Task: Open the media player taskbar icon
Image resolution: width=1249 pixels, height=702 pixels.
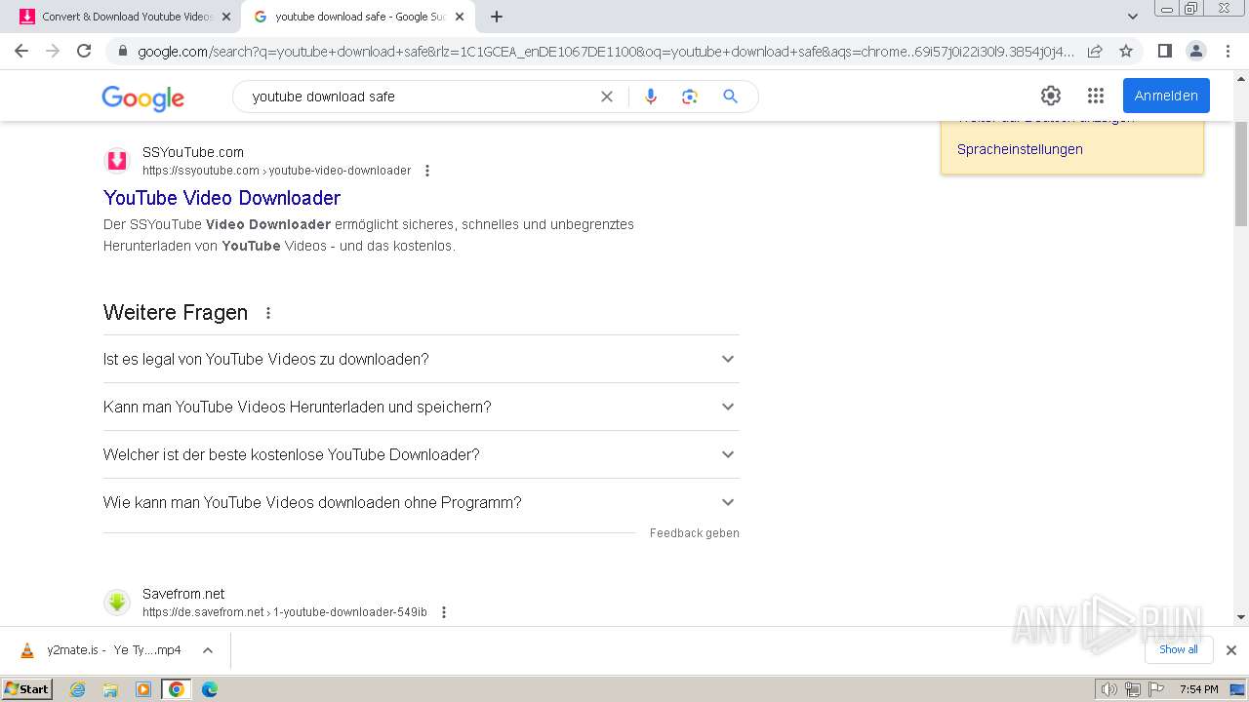Action: click(x=143, y=689)
